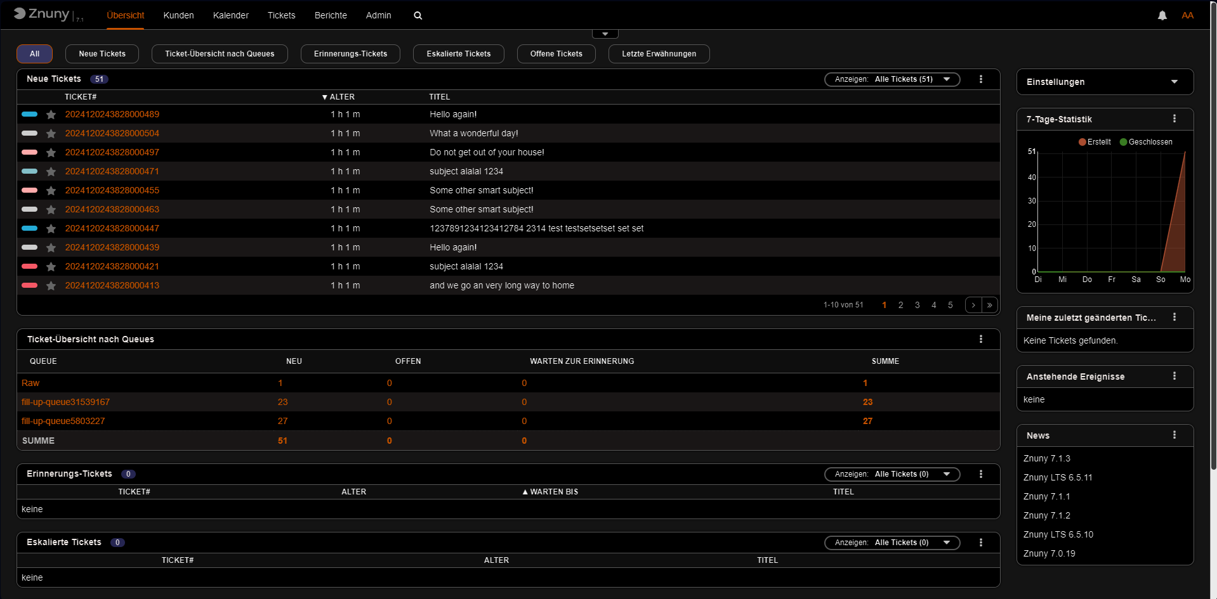Open ticket 2024120243828000413
The height and width of the screenshot is (599, 1217).
pyautogui.click(x=112, y=286)
